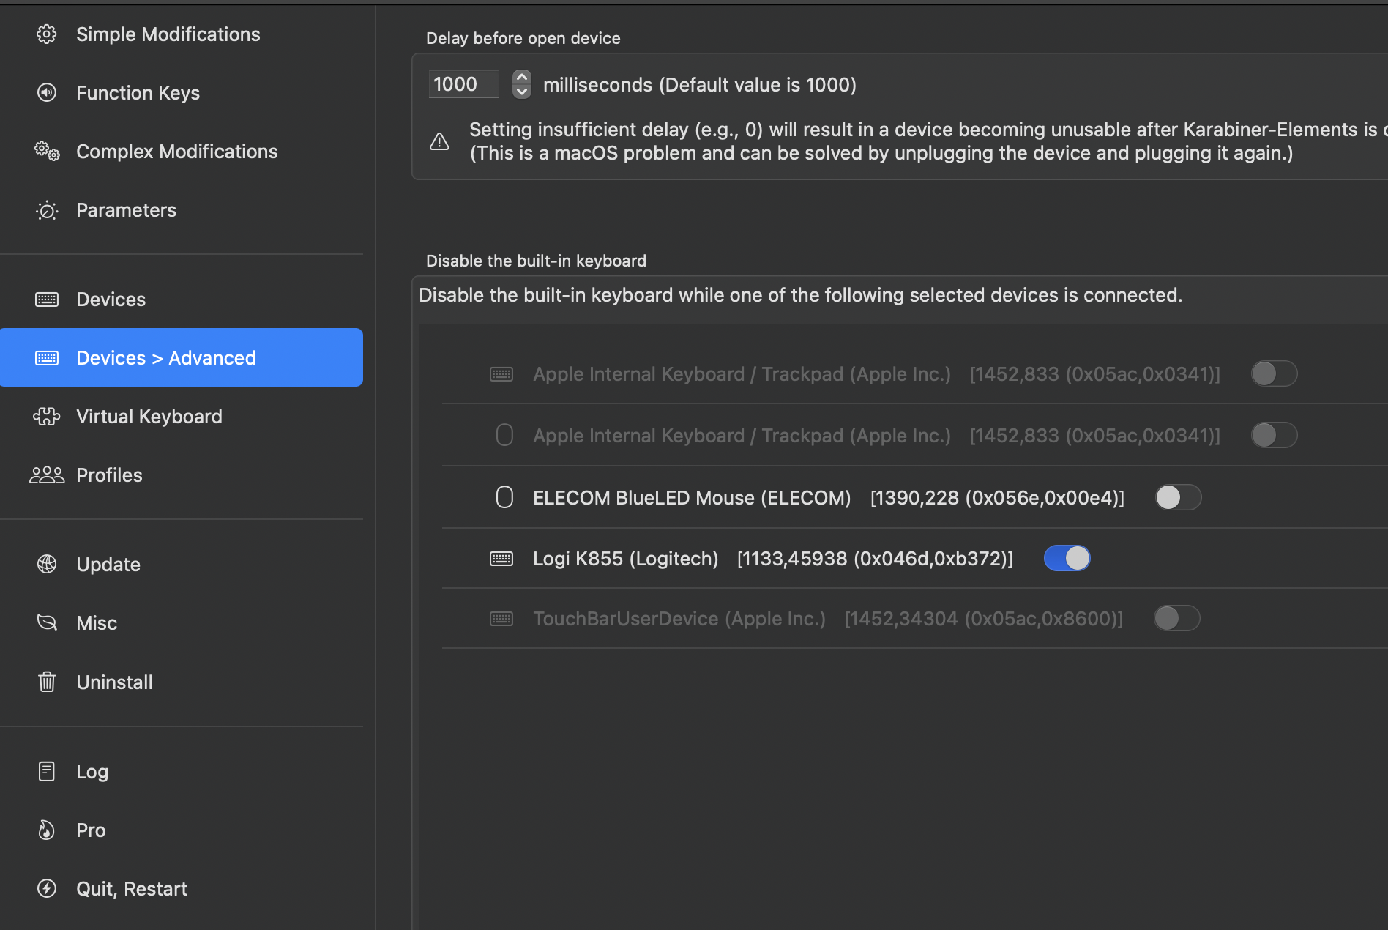1388x930 pixels.
Task: Click the Profiles people icon
Action: pyautogui.click(x=47, y=475)
